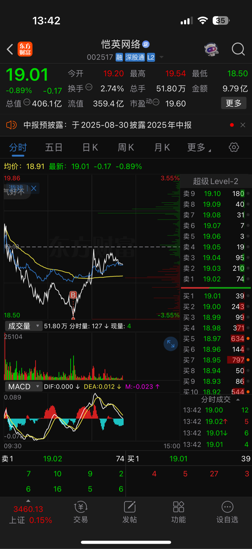Select the 卖5 19.06 order row

click(x=216, y=236)
